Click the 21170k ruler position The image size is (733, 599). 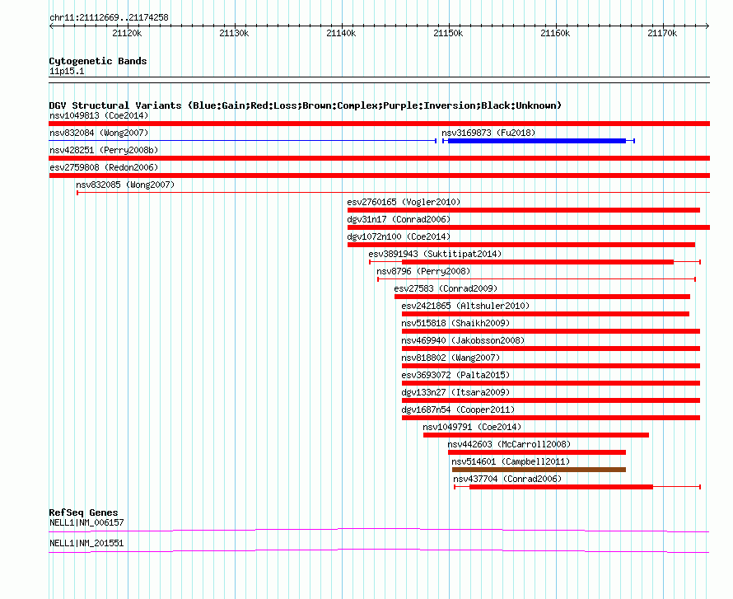point(662,33)
